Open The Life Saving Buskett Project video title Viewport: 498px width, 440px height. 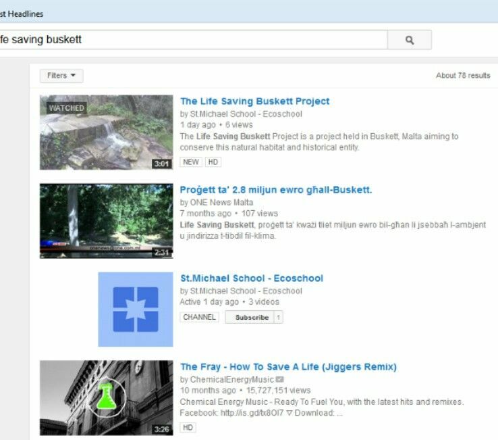coord(254,101)
